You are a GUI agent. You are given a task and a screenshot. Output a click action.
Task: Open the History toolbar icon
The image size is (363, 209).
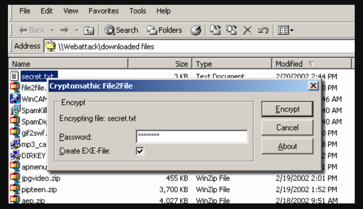196,30
